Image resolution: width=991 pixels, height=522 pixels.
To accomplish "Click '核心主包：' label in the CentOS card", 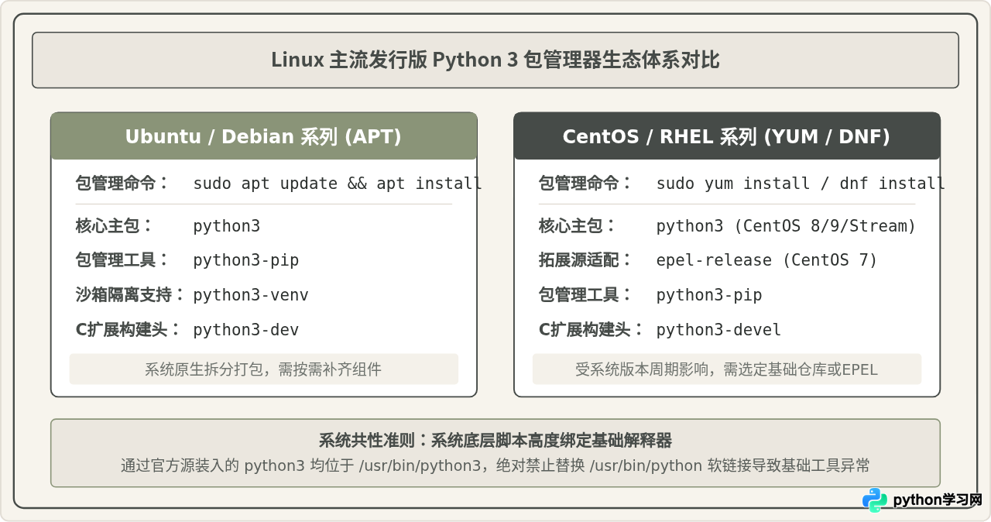I will tap(578, 226).
